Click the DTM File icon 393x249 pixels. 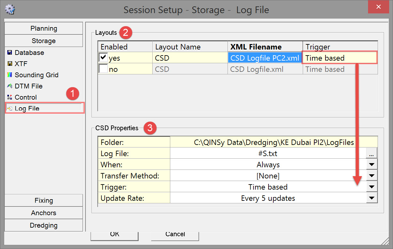[x=10, y=86]
